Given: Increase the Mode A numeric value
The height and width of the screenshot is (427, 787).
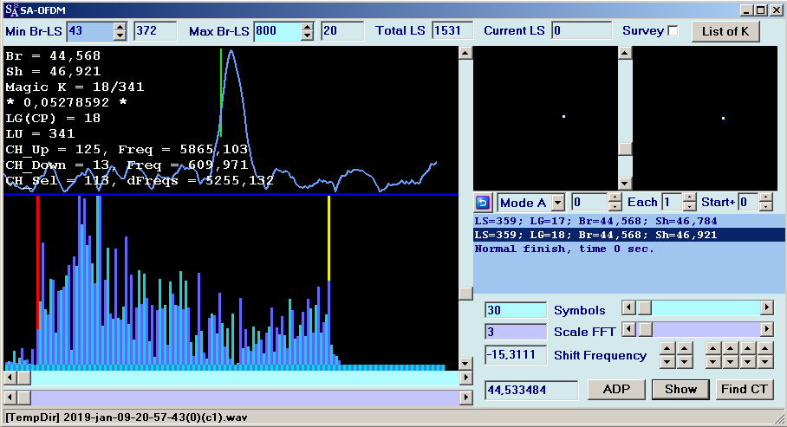Looking at the screenshot, I should tap(615, 198).
